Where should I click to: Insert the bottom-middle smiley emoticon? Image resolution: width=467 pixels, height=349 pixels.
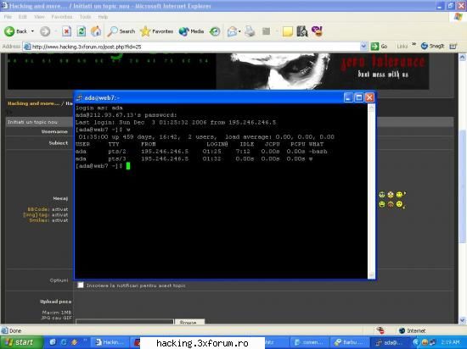click(391, 204)
